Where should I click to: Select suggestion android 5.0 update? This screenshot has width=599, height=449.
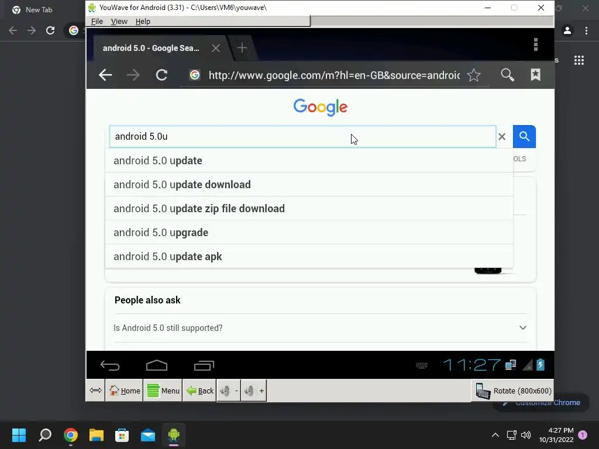[x=309, y=160]
